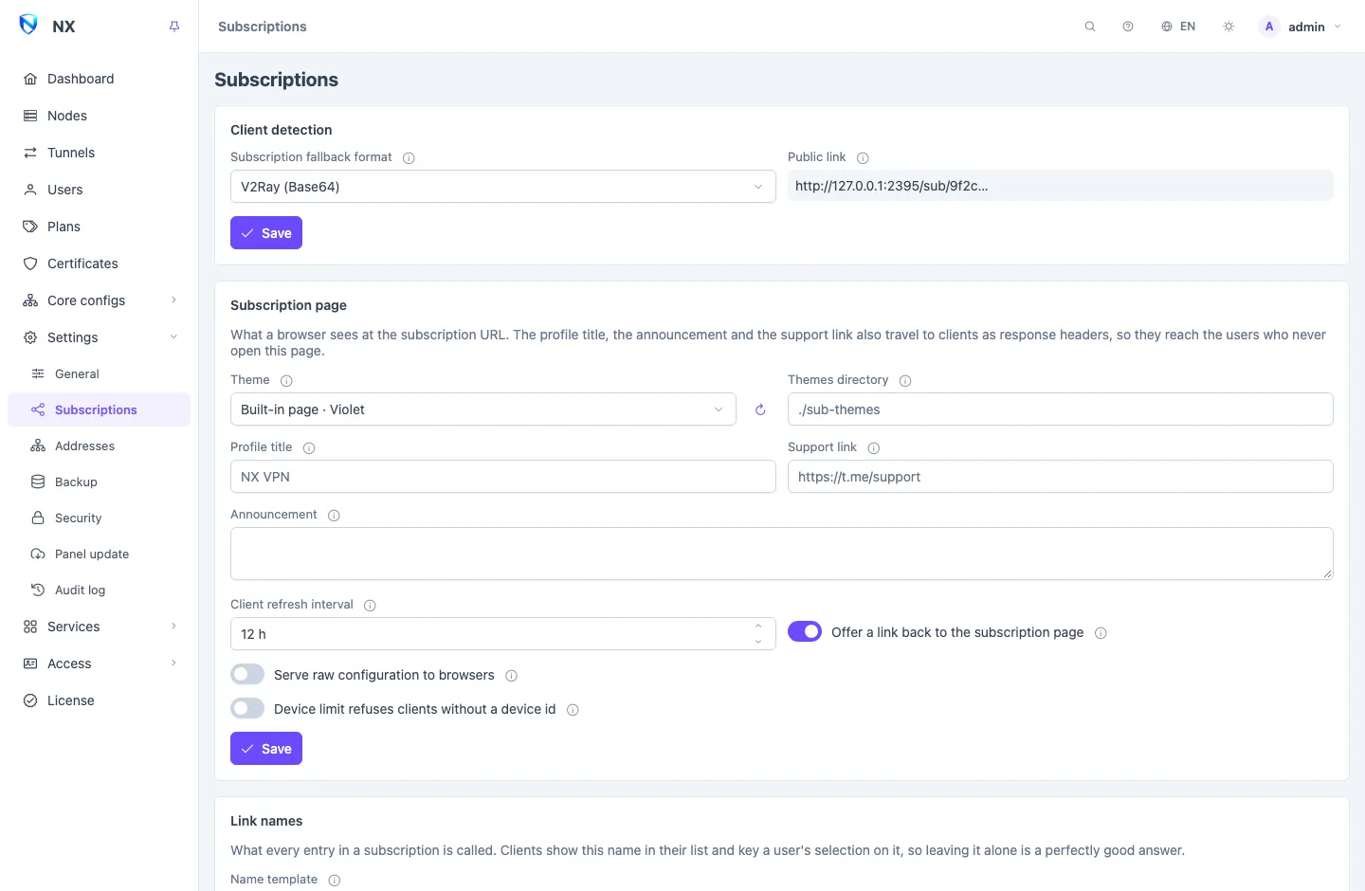Save the Subscription page section
The image size is (1365, 891).
click(266, 749)
